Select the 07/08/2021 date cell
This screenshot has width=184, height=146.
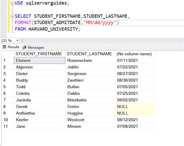135,126
